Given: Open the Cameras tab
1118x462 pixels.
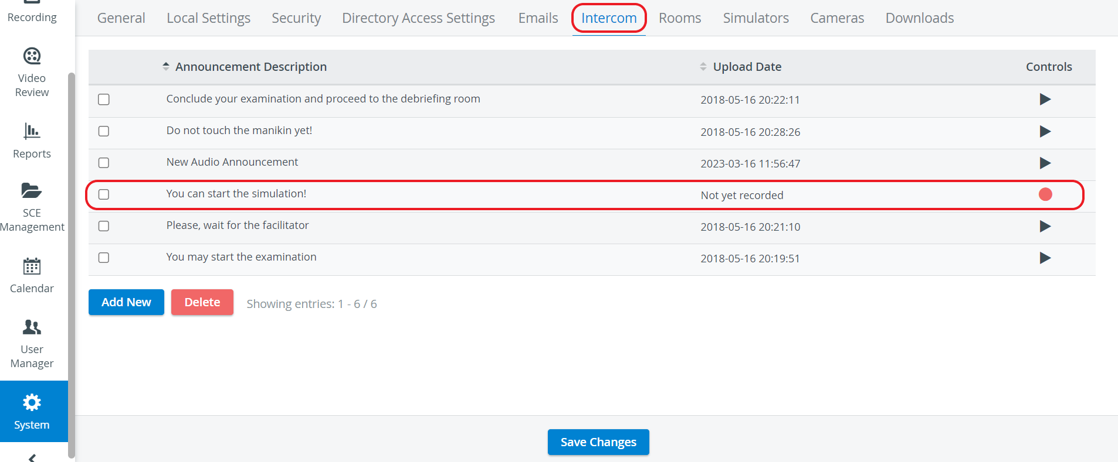Looking at the screenshot, I should pos(837,18).
